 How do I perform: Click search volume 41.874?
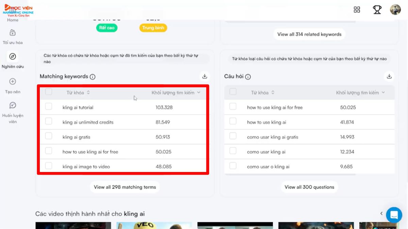click(x=347, y=122)
